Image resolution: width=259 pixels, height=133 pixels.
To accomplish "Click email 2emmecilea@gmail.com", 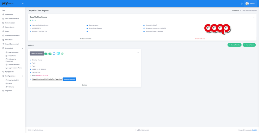I will tap(40, 25).
